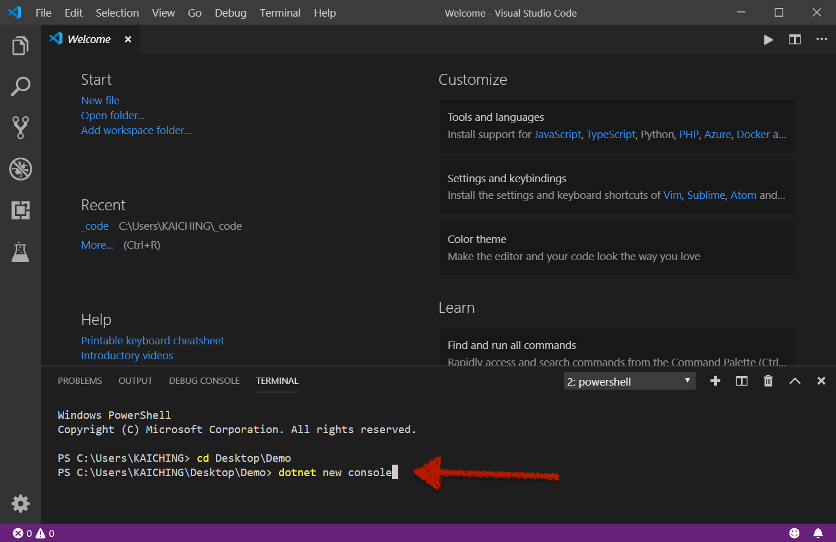Click the New file link
Viewport: 836px width, 542px height.
click(x=100, y=100)
